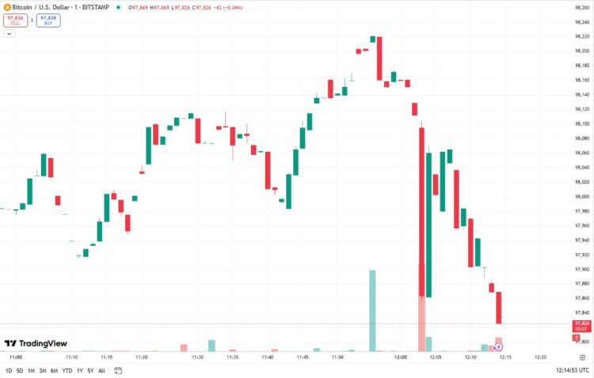Click the red alert badge on price scale
The width and height of the screenshot is (594, 378).
(x=577, y=338)
